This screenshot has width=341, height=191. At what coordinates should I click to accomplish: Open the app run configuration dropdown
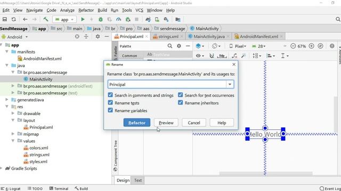click(x=64, y=20)
